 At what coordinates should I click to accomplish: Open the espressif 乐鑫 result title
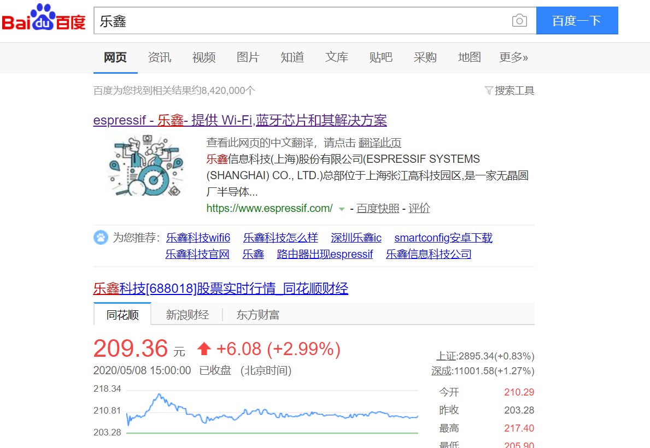(240, 120)
